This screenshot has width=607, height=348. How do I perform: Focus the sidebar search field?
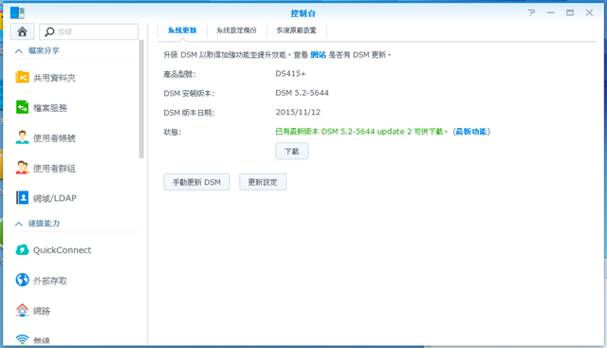click(88, 31)
